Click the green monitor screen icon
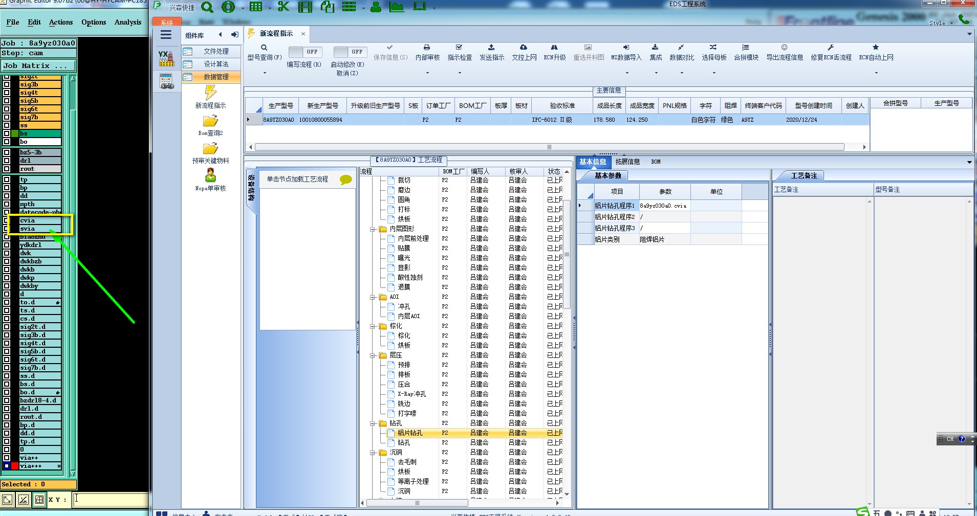Screen dimensions: 977x516 420,7
